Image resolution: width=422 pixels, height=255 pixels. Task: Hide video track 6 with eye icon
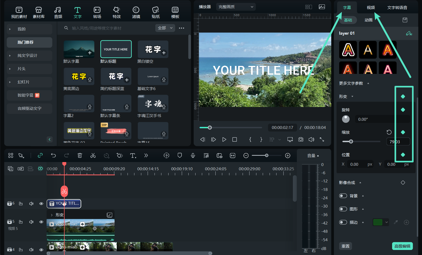(41, 204)
